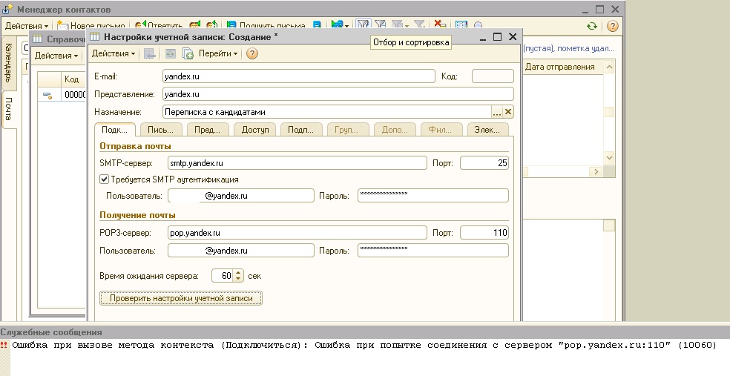Click the disable filter funnel icon
The height and width of the screenshot is (376, 730).
[419, 25]
